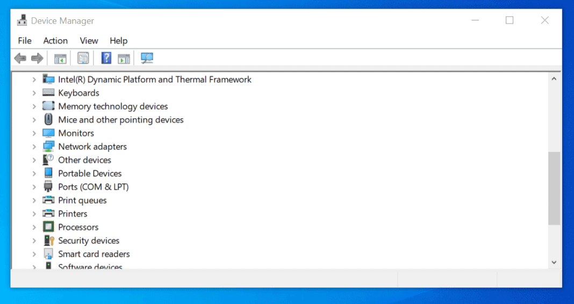
Task: Click the Mice and other pointing devices icon
Action: point(48,119)
